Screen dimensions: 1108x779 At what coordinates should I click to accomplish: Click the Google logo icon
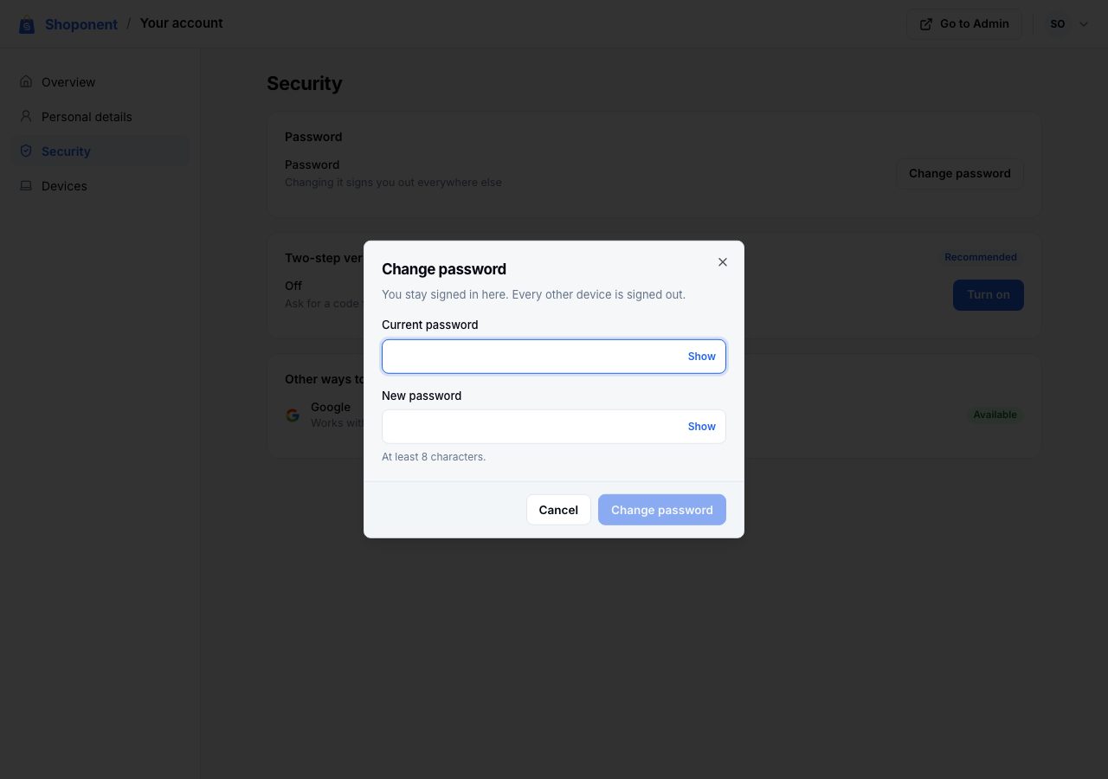coord(293,415)
